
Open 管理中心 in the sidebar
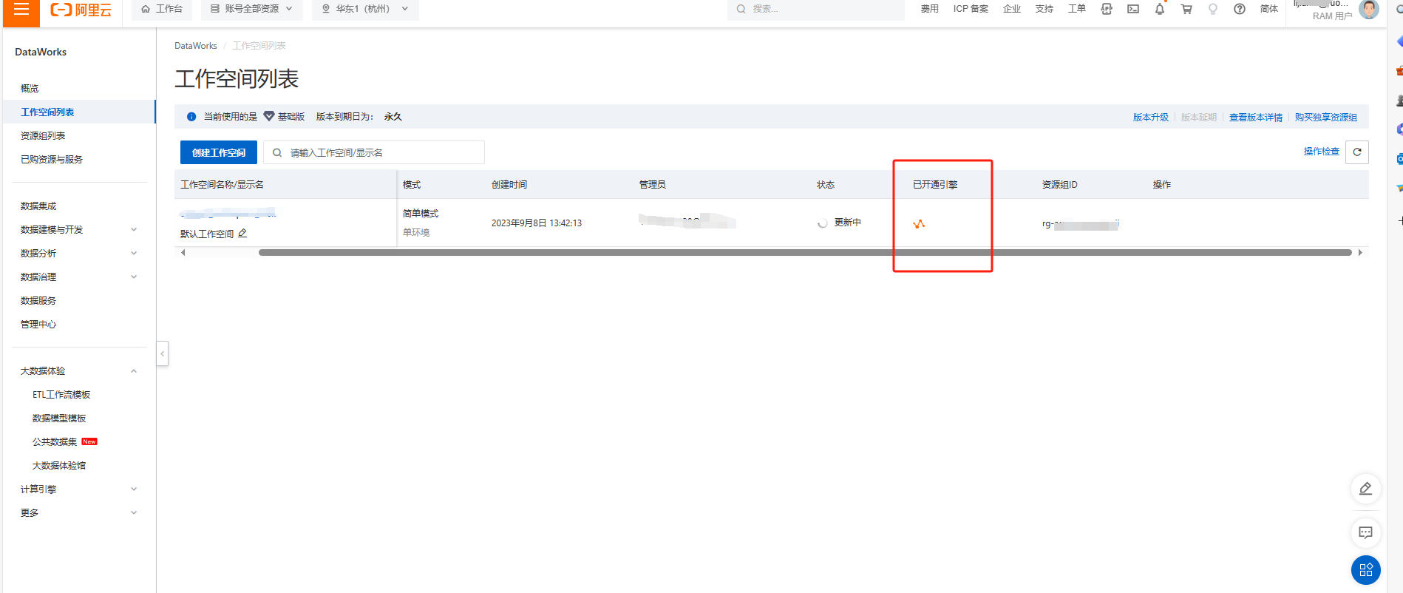(38, 325)
